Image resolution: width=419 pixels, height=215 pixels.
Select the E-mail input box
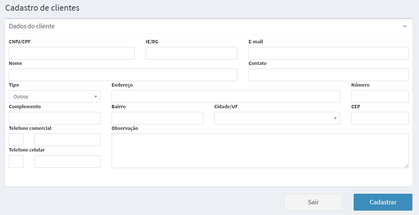[x=328, y=53]
